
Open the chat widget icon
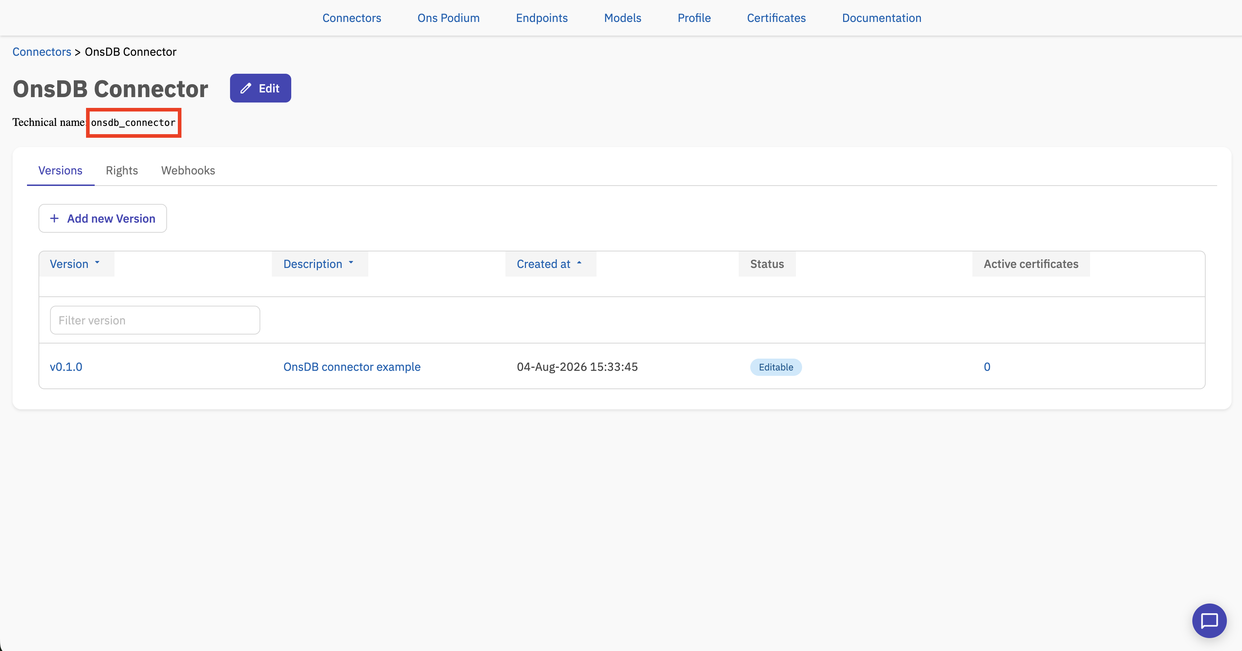(1209, 621)
